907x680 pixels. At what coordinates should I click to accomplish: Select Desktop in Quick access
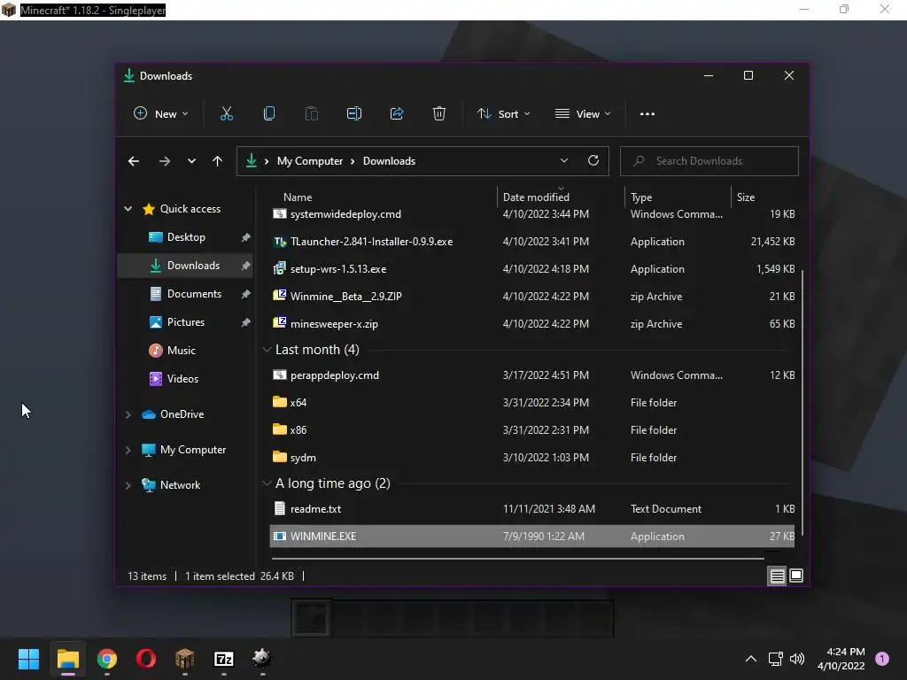[x=184, y=237]
